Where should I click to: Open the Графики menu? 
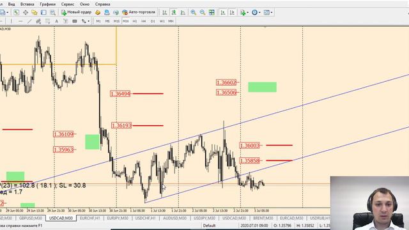[x=47, y=4]
